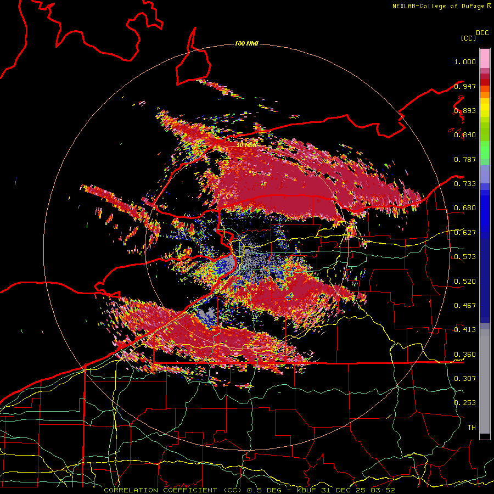Screen dimensions: 494x494
Task: Click the 0.627 legend value
Action: point(465,233)
